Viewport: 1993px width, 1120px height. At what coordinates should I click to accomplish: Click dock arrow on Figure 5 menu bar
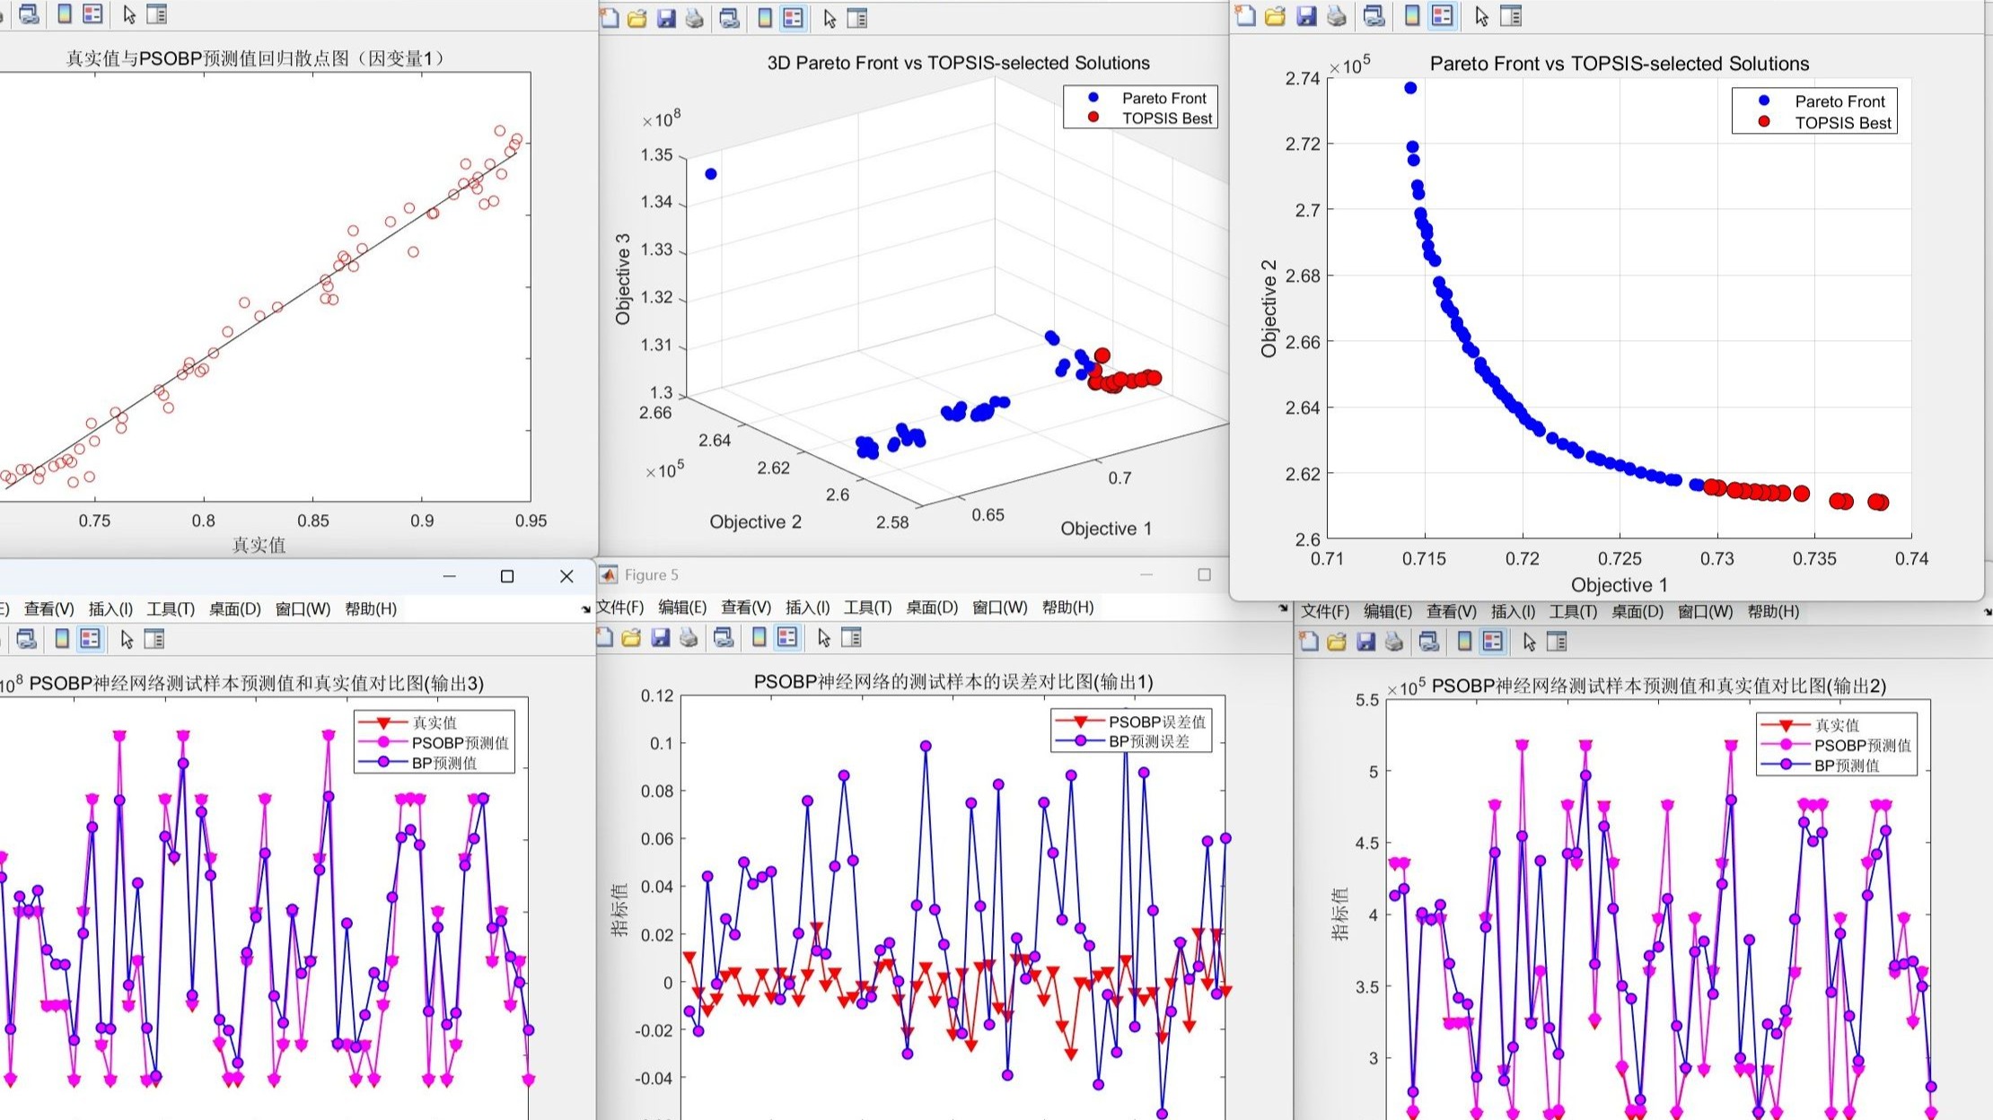click(x=1283, y=608)
